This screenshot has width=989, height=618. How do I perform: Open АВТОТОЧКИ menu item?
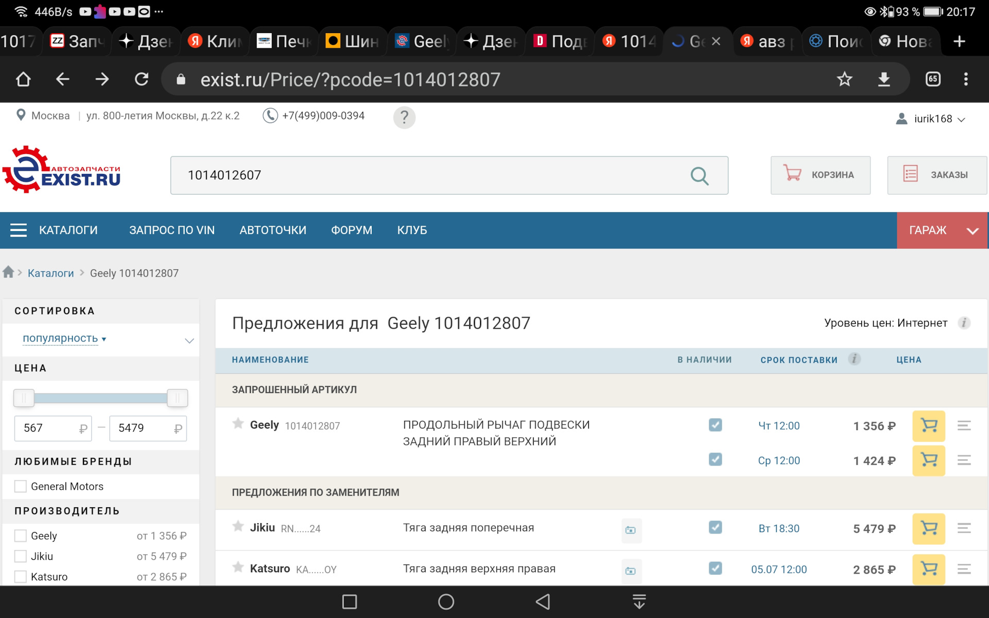[x=273, y=230]
